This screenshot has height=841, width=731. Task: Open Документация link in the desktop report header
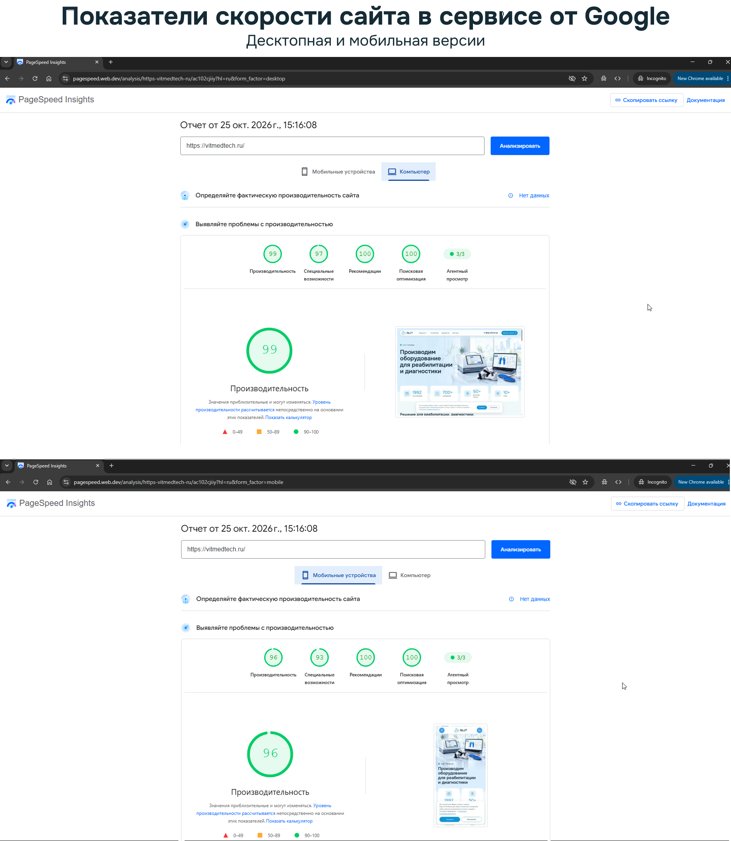[705, 100]
